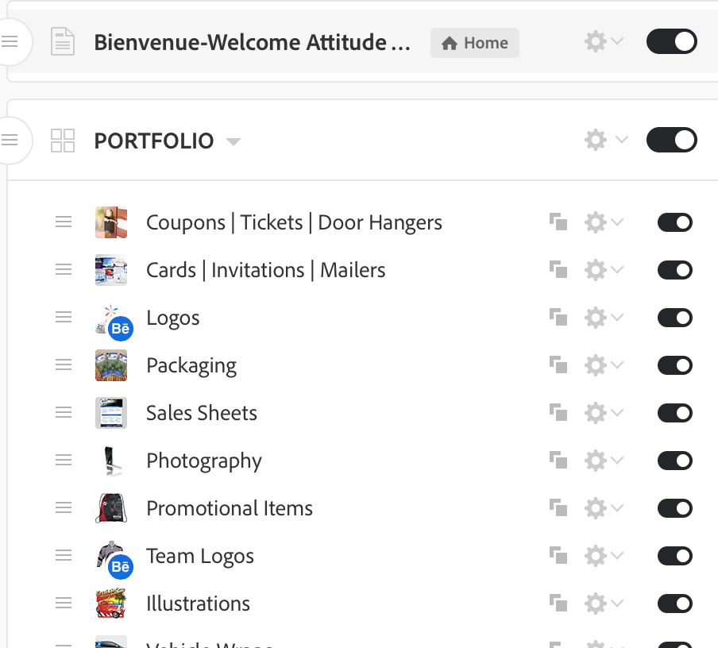
Task: Click the duplicate icon for Logos
Action: coord(558,318)
